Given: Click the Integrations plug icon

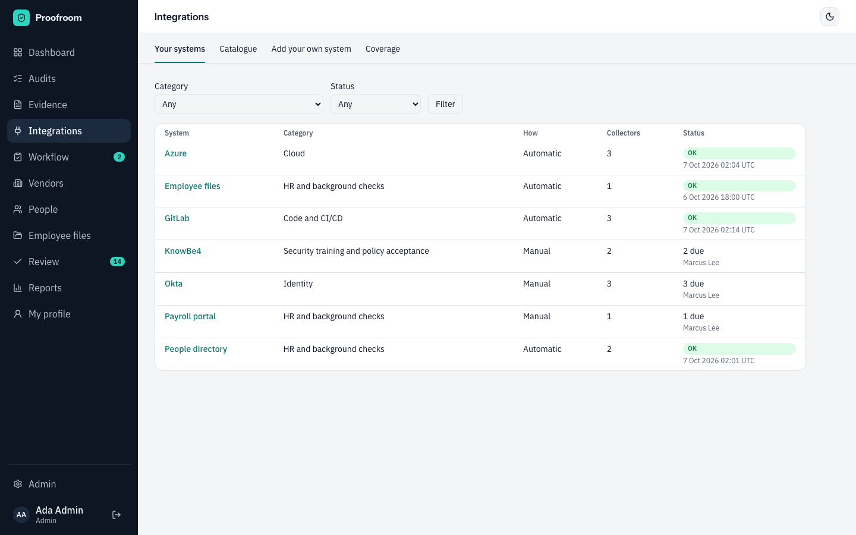Looking at the screenshot, I should (18, 131).
